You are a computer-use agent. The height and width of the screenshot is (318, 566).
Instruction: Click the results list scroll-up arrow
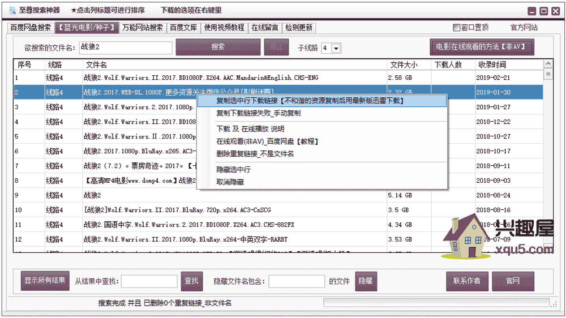(x=548, y=64)
